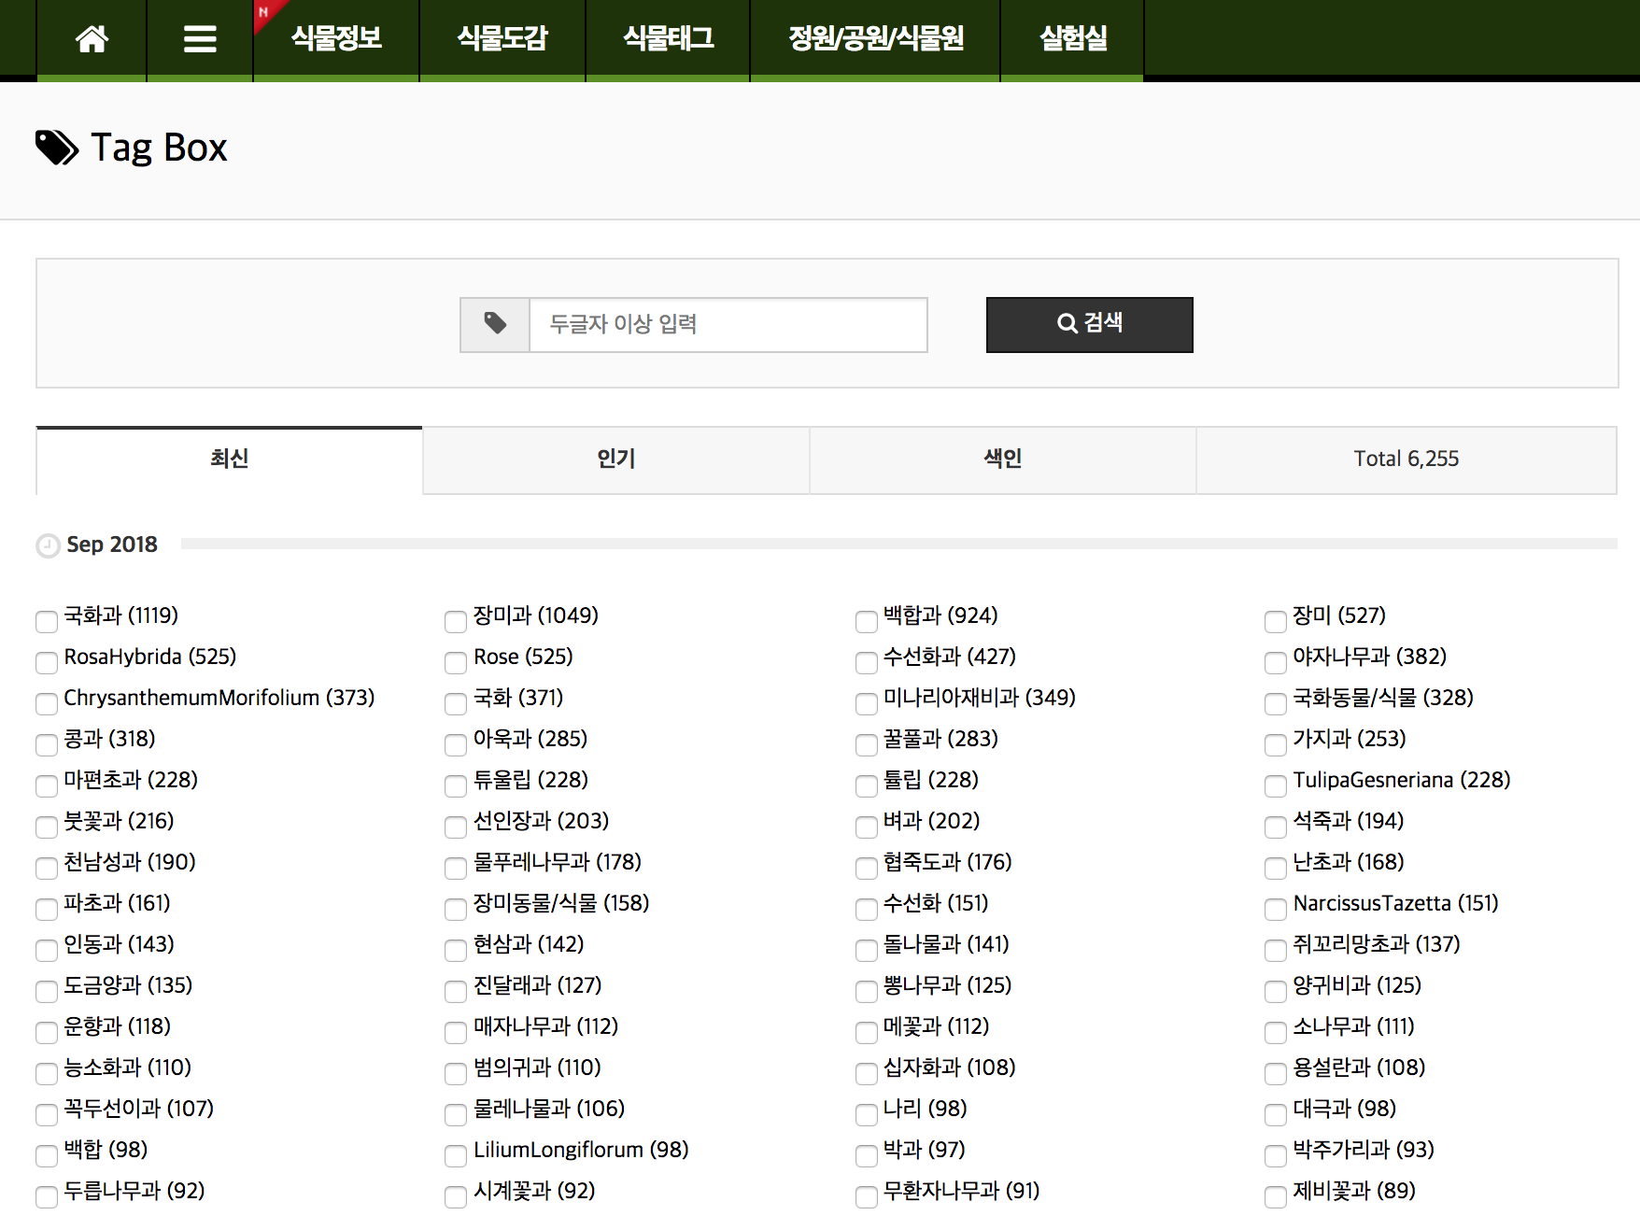Switch to the 인기 tab
1640x1216 pixels.
tap(615, 459)
